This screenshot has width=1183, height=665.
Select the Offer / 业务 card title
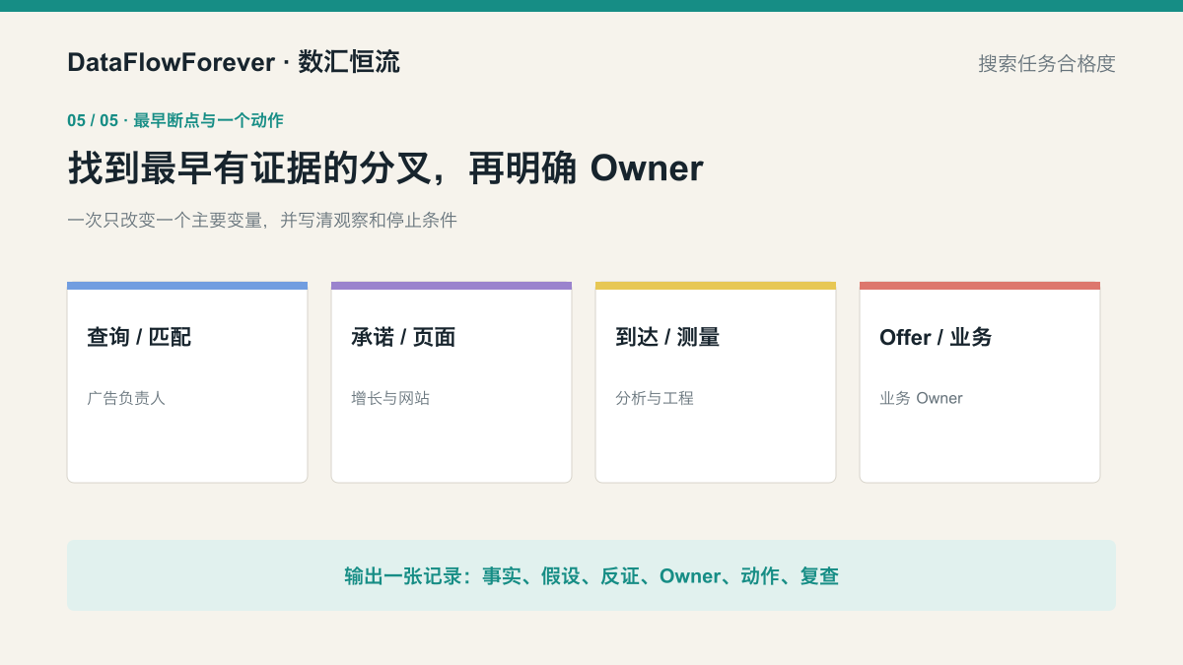pyautogui.click(x=936, y=337)
